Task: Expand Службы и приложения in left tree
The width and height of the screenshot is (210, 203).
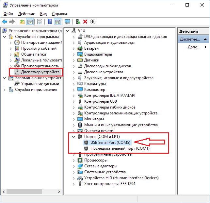Action: tap(5, 90)
